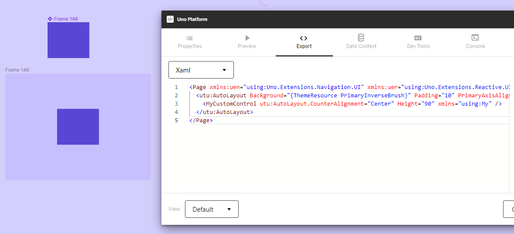Viewport: 514px width, 234px height.
Task: Open the Xaml format dropdown
Action: pos(201,70)
